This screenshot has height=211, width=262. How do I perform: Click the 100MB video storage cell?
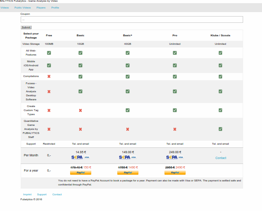[x=49, y=44]
